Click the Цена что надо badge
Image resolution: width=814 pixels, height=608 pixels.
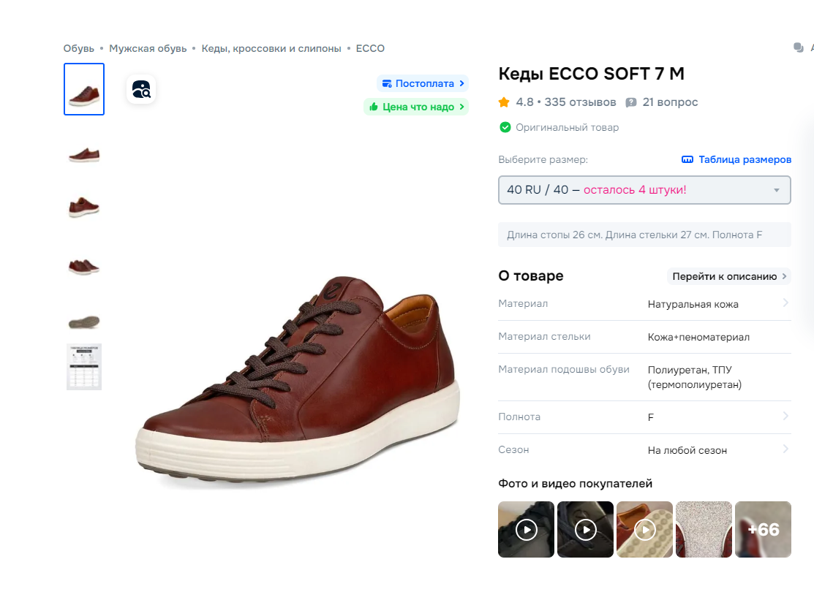tap(416, 107)
